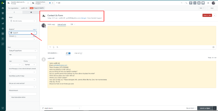Click the attachment paperclip in composer
Screen dimensions: 218x111
coord(53,47)
